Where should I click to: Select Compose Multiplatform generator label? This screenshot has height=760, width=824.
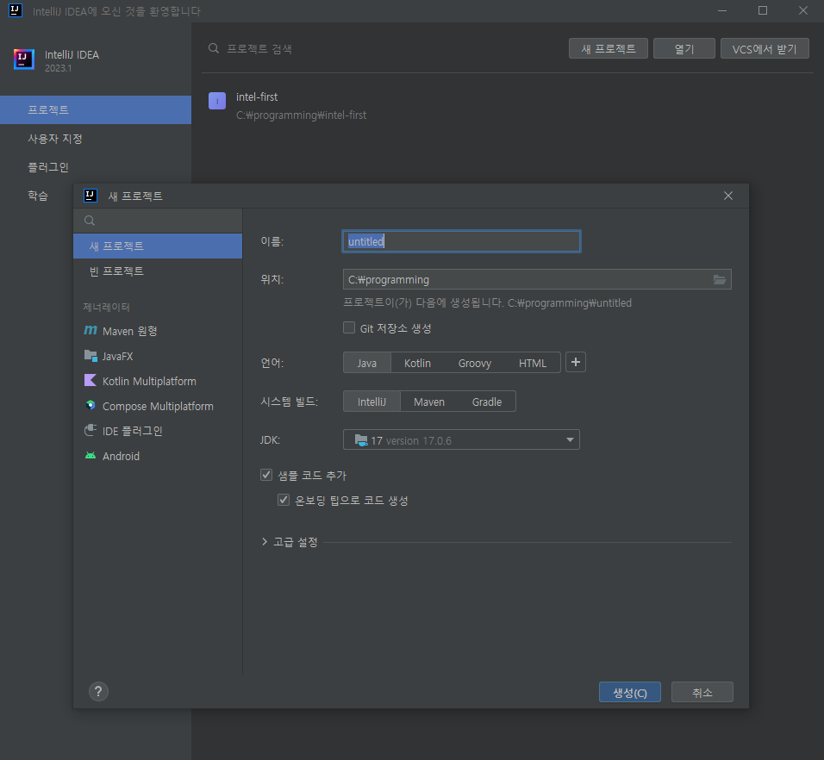tap(158, 406)
